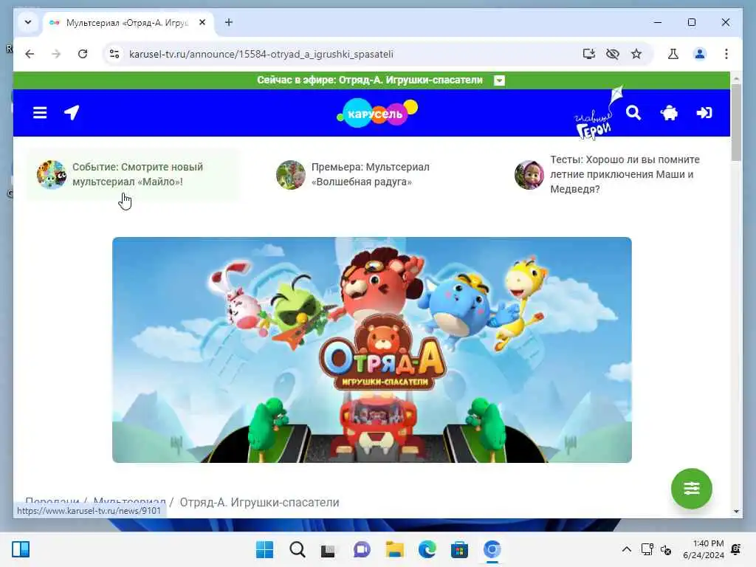Close the Мультсериал Отряд-А tab

(x=202, y=22)
